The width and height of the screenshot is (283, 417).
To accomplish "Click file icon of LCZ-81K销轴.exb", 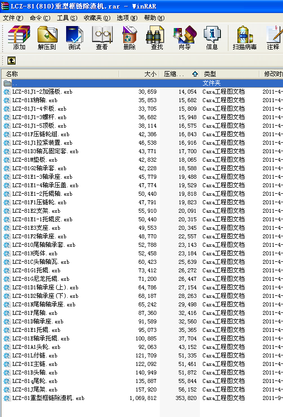I will 7,100.
